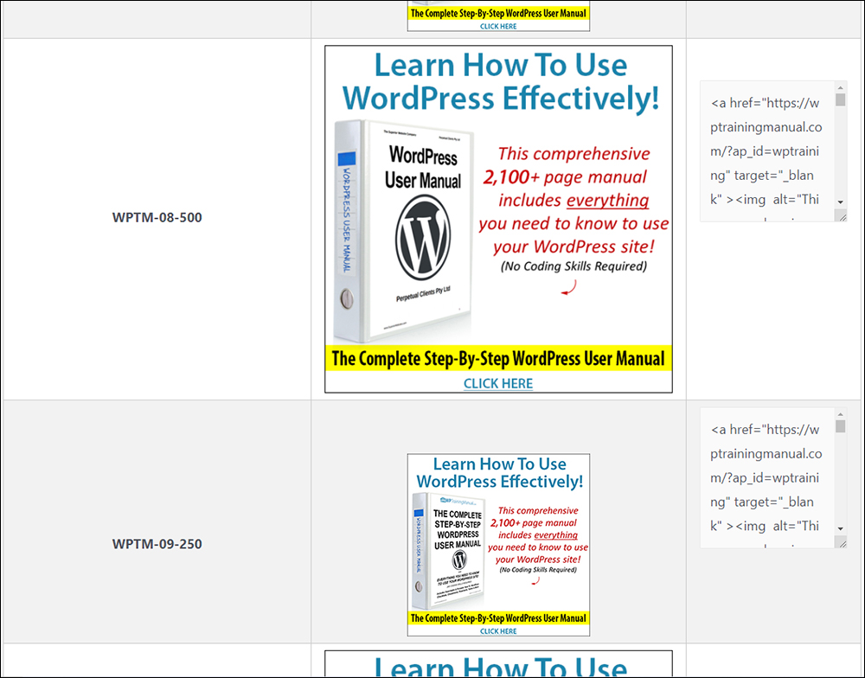Click the scroll-down arrow in WPTM-08-500 code box

pos(840,201)
